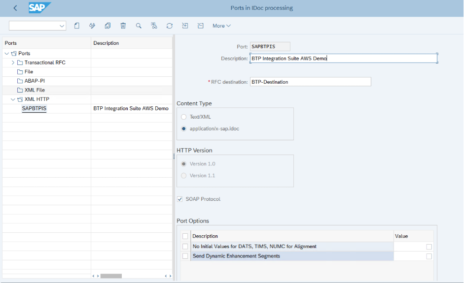Collapse the root Ports node
The width and height of the screenshot is (464, 283).
[7, 54]
